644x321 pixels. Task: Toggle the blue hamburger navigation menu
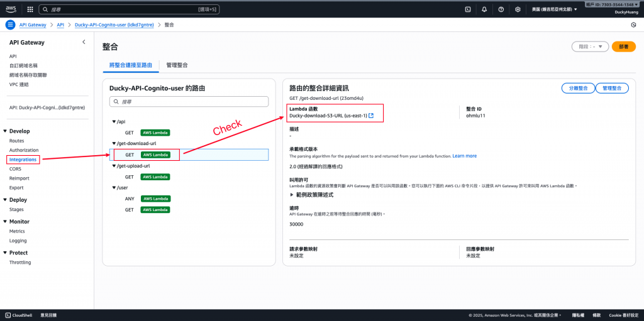coord(10,24)
